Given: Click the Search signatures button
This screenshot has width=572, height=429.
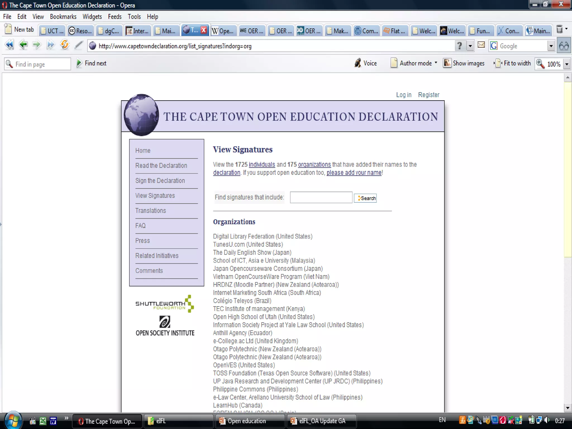Looking at the screenshot, I should pyautogui.click(x=365, y=198).
